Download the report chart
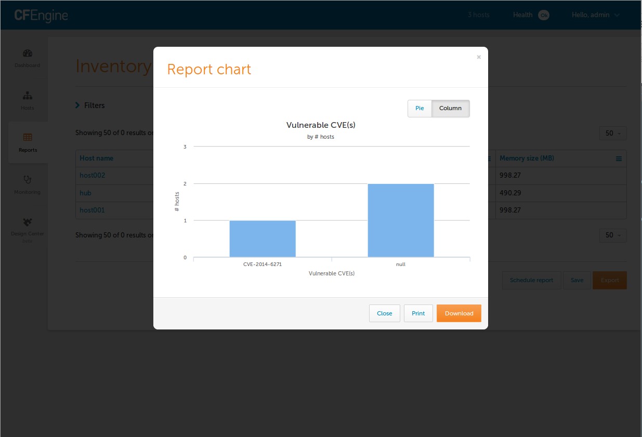The height and width of the screenshot is (437, 642). pyautogui.click(x=458, y=313)
